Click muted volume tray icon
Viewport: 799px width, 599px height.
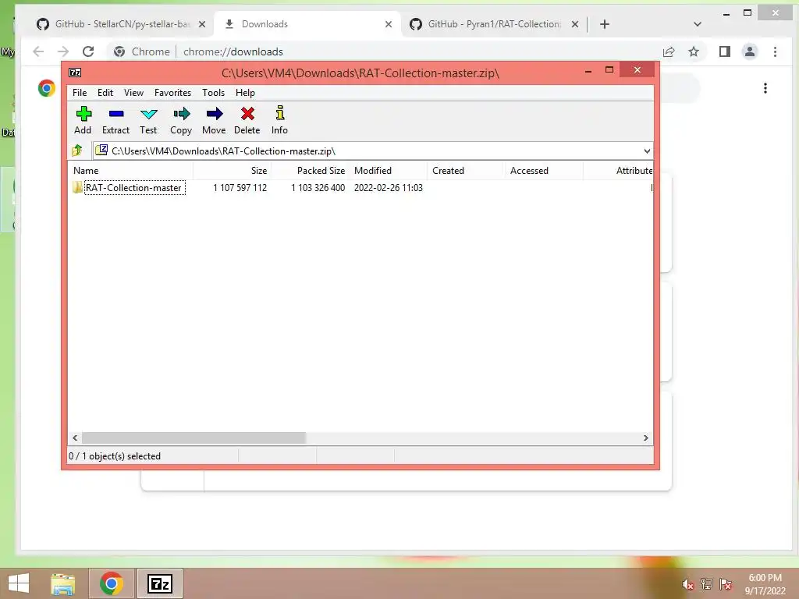click(x=687, y=583)
